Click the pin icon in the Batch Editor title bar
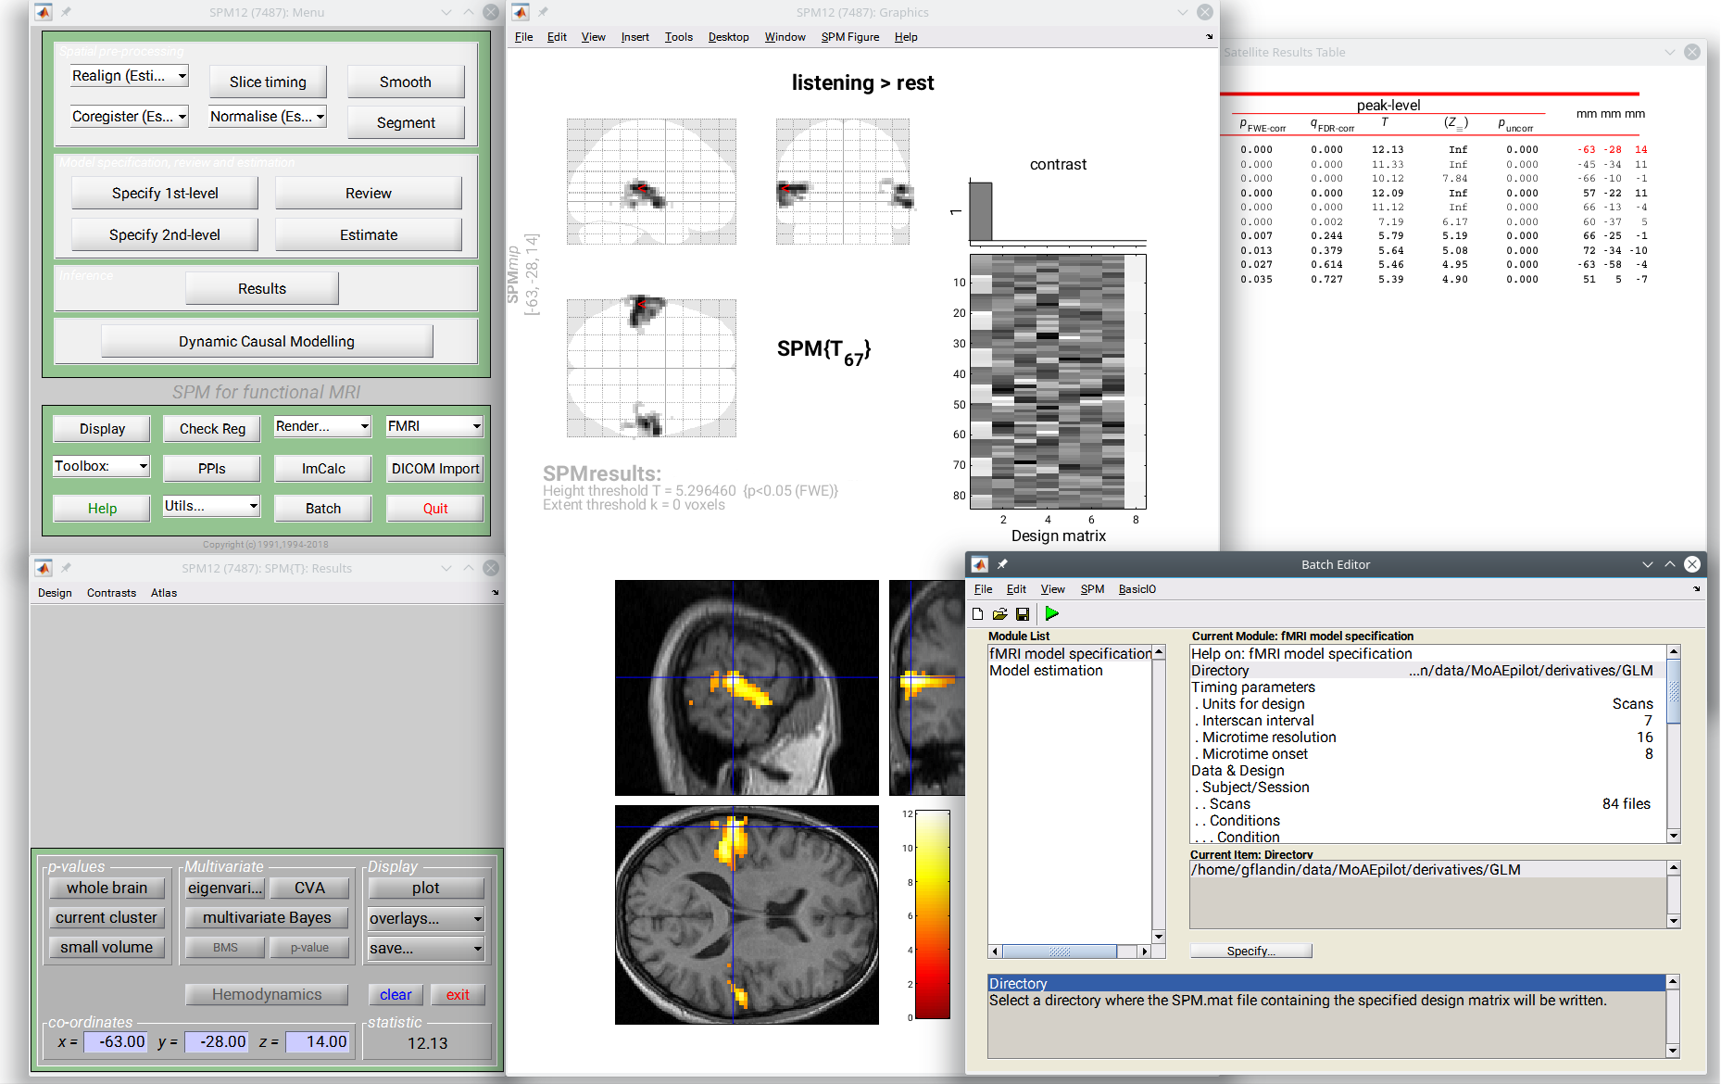The width and height of the screenshot is (1721, 1084). (x=1002, y=564)
